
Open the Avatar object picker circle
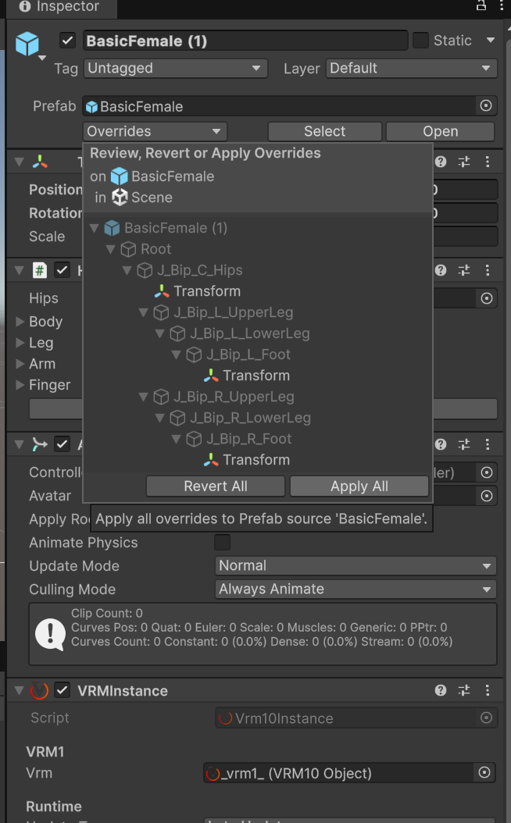[487, 496]
